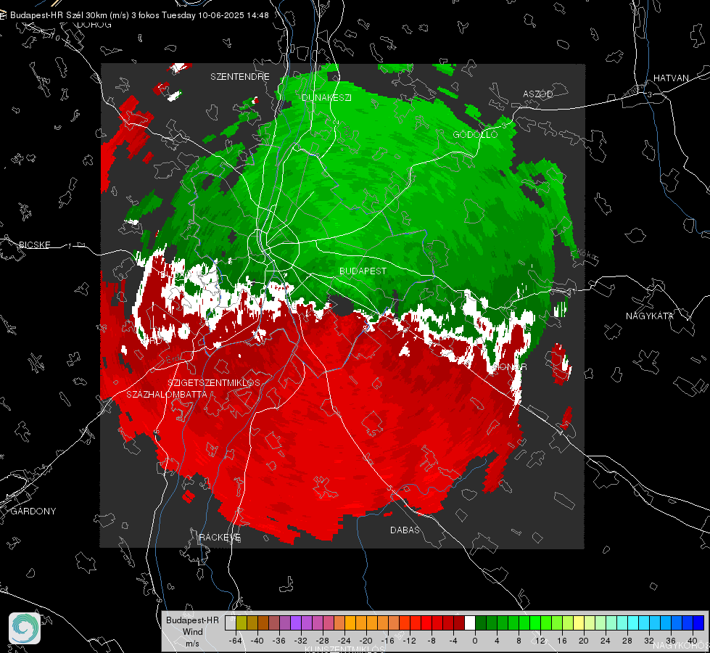Click the 12 legend value

coord(540,641)
